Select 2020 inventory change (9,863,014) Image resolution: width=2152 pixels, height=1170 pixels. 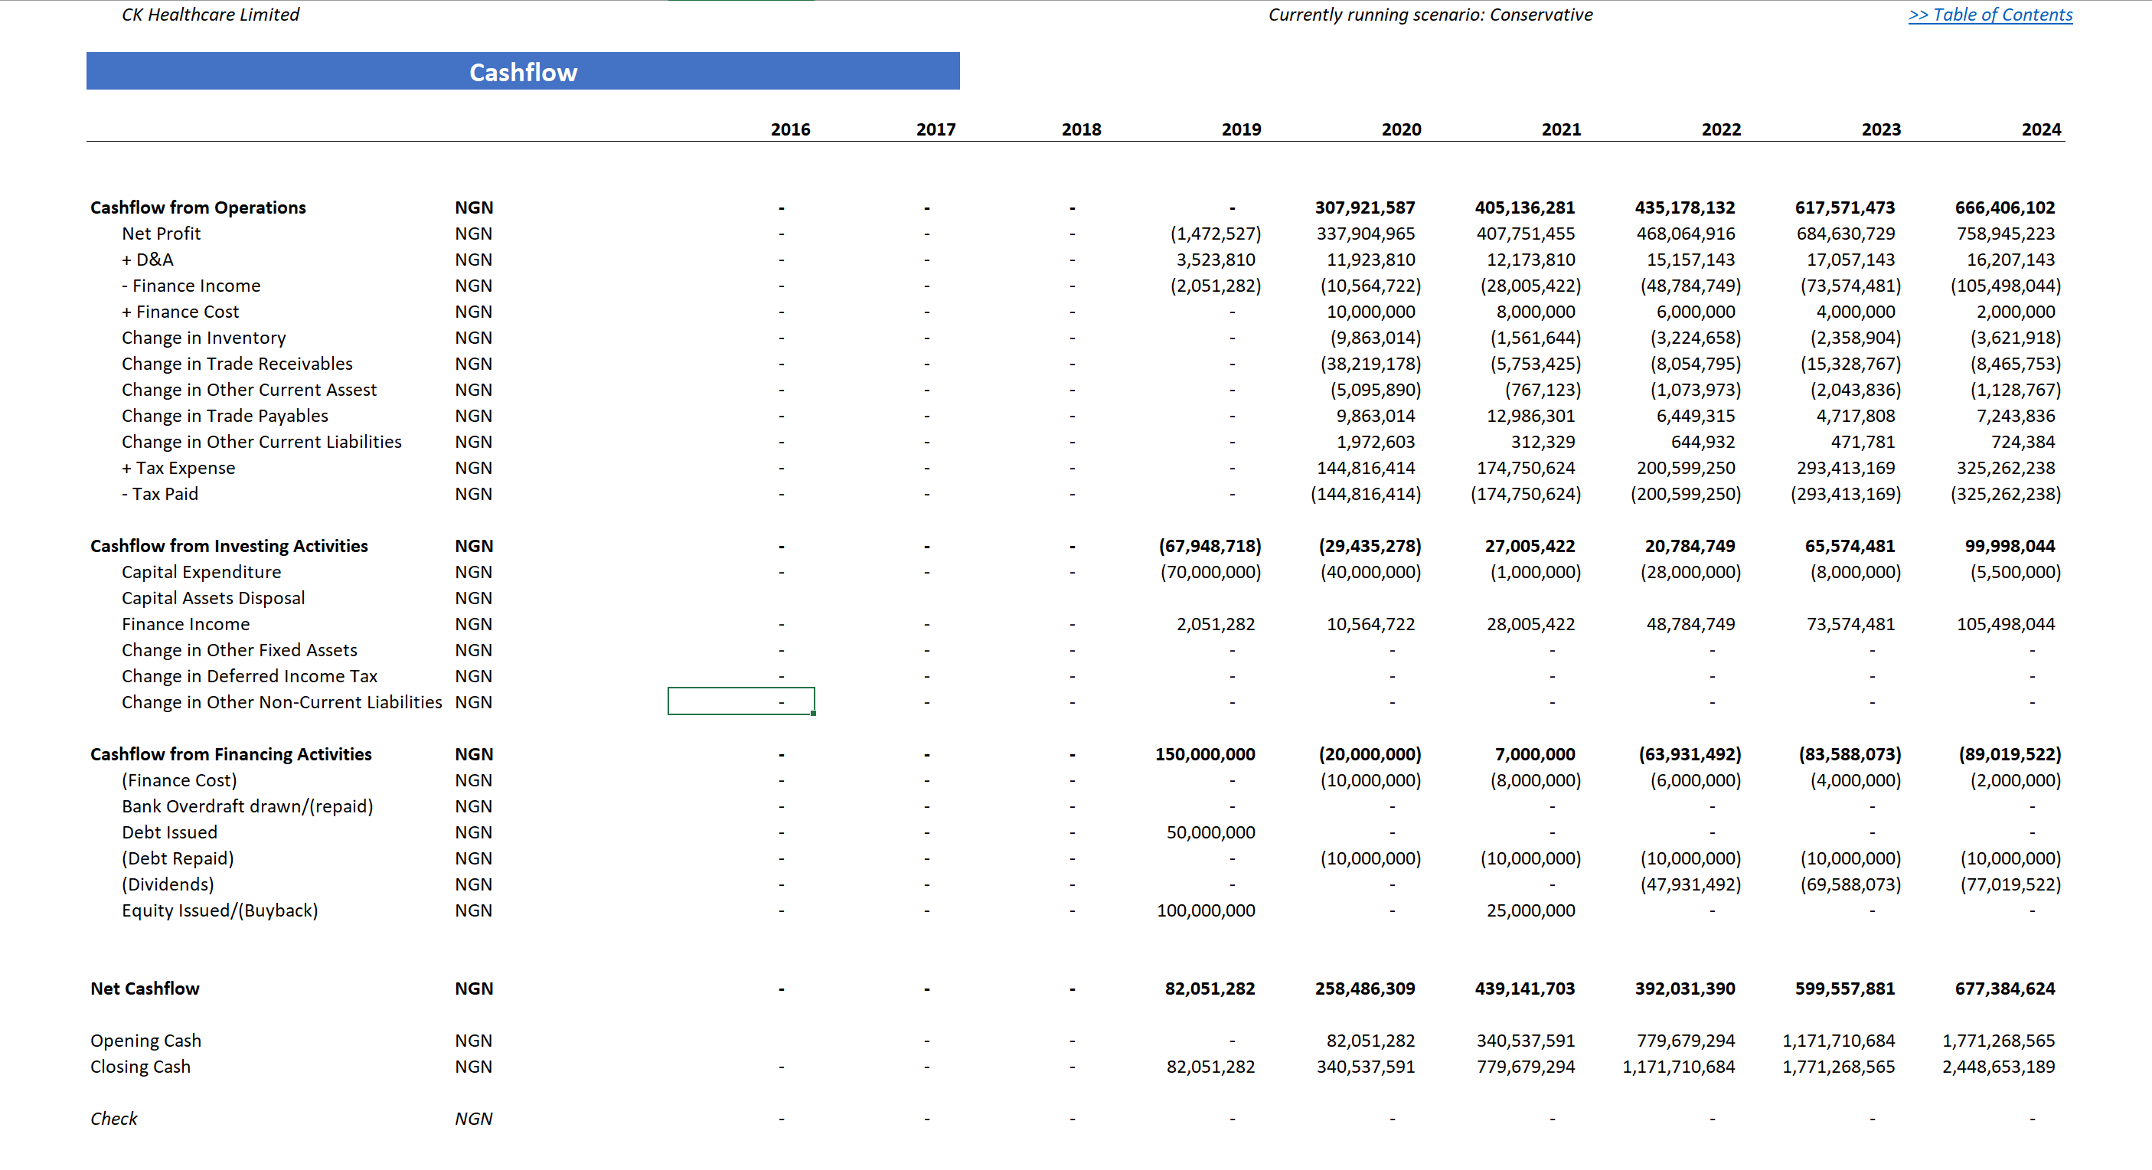click(1375, 337)
